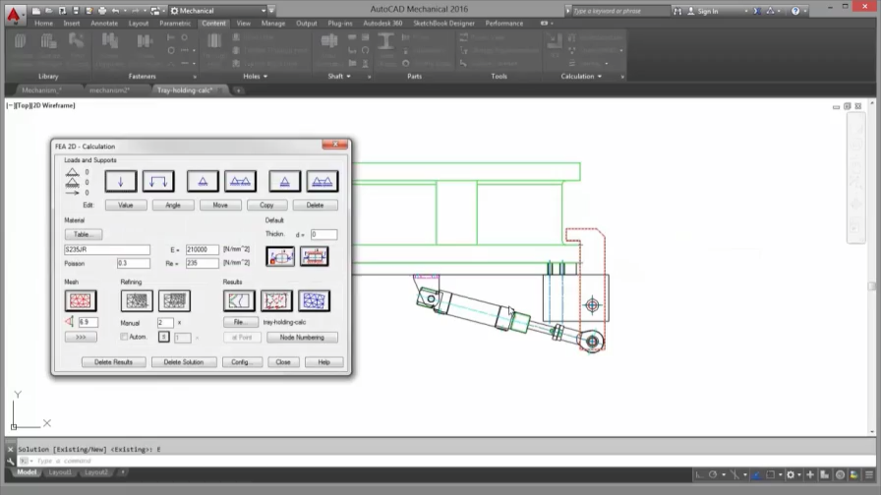This screenshot has height=495, width=881.
Task: Click the keyword search field
Action: [620, 11]
